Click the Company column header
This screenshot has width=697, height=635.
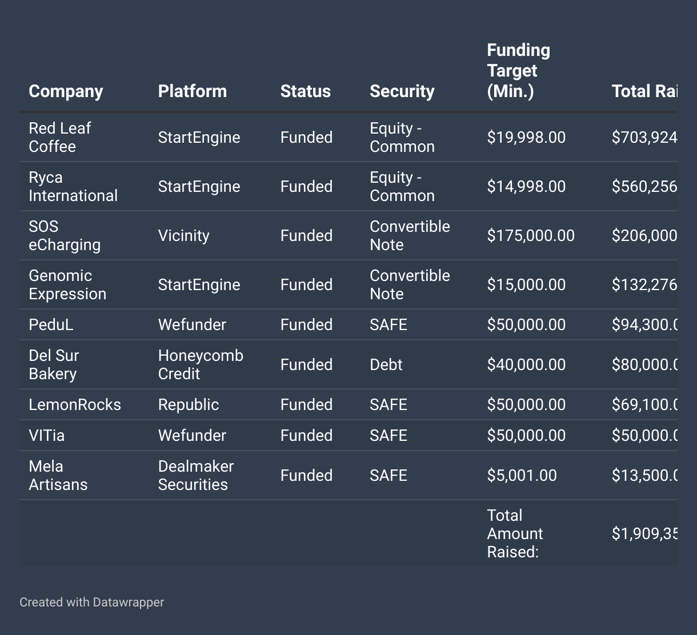[x=66, y=91]
